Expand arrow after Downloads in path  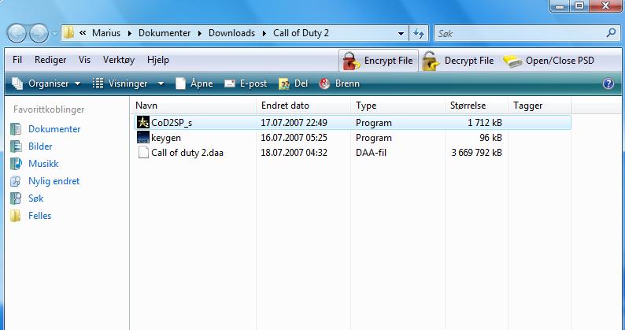pos(264,33)
